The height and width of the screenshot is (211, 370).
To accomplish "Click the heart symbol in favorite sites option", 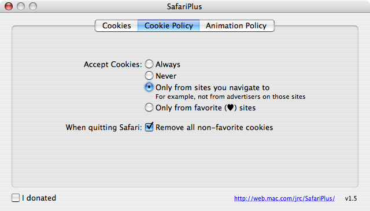I will pyautogui.click(x=230, y=108).
